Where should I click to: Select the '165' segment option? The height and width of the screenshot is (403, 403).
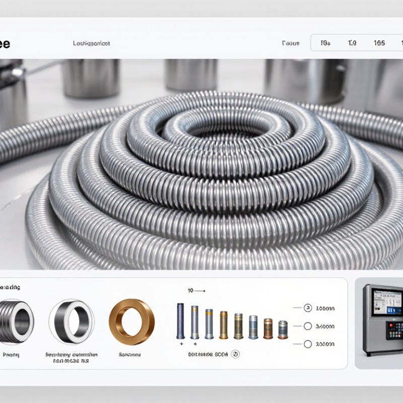point(379,43)
